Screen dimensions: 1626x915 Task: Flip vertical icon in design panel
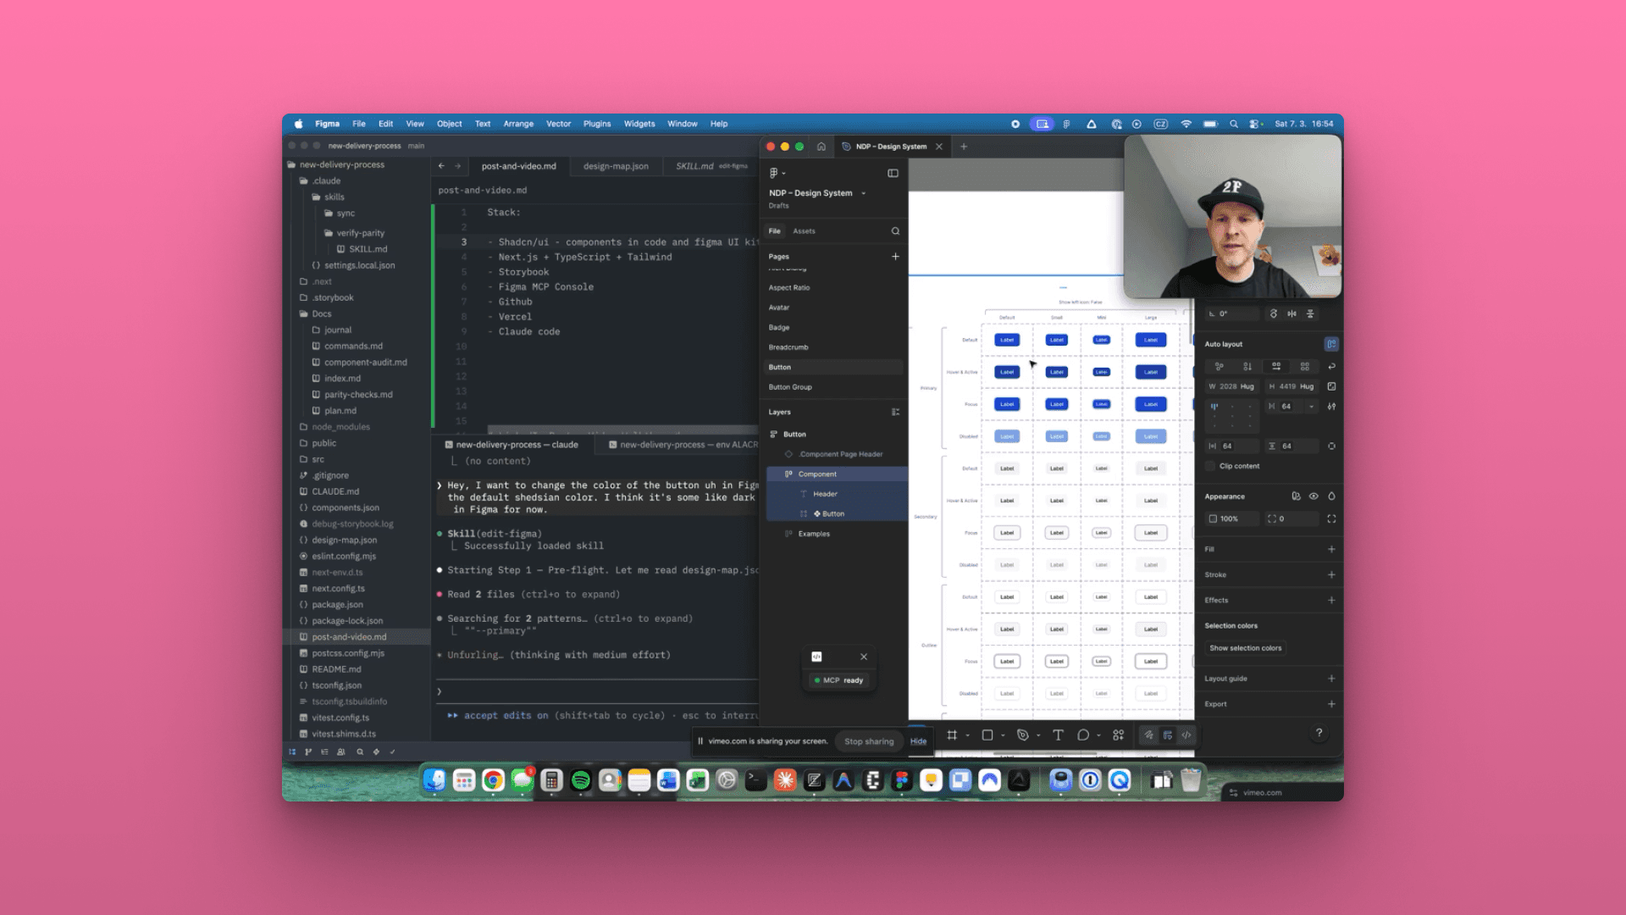point(1310,313)
